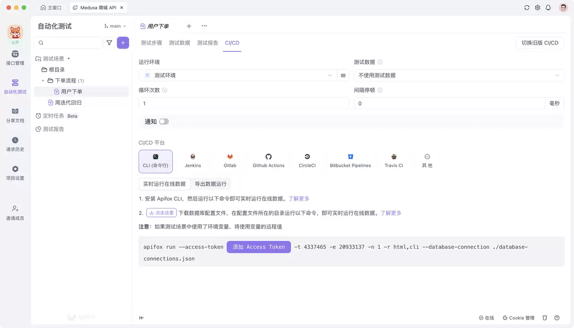
Task: Click the refresh icon in the title bar
Action: click(x=527, y=8)
